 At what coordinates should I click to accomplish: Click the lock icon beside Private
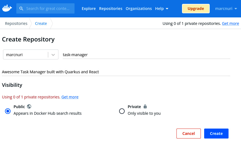145,106
